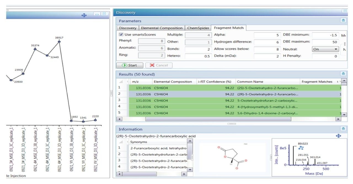Click the Synonyms horizontal scroll right arrow
The image size is (353, 184).
click(x=184, y=174)
